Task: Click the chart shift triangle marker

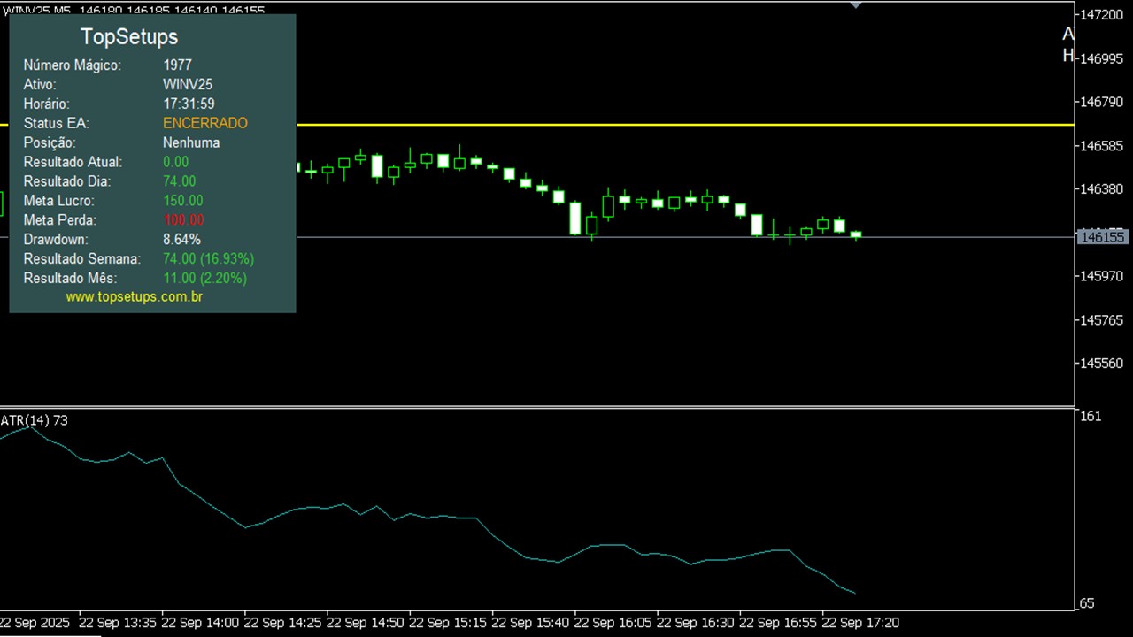Action: (x=855, y=4)
